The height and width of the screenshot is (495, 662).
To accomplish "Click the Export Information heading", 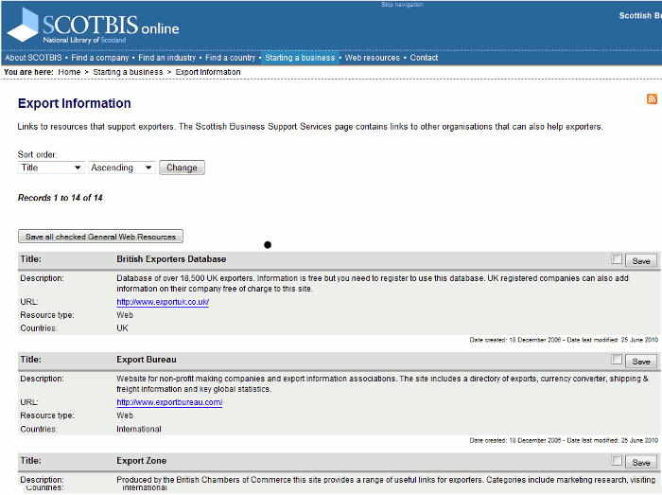I will point(75,103).
